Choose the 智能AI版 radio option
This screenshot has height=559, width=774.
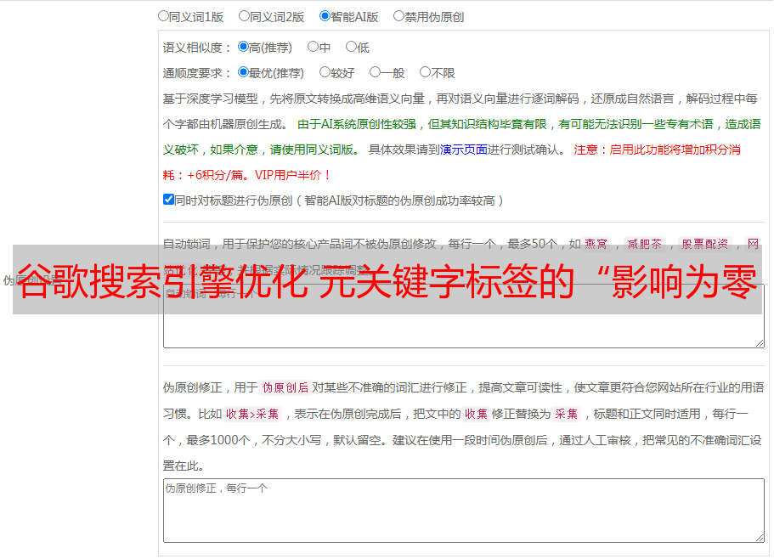325,16
